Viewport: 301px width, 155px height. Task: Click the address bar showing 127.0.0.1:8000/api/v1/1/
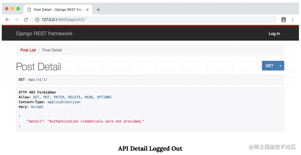(155, 20)
